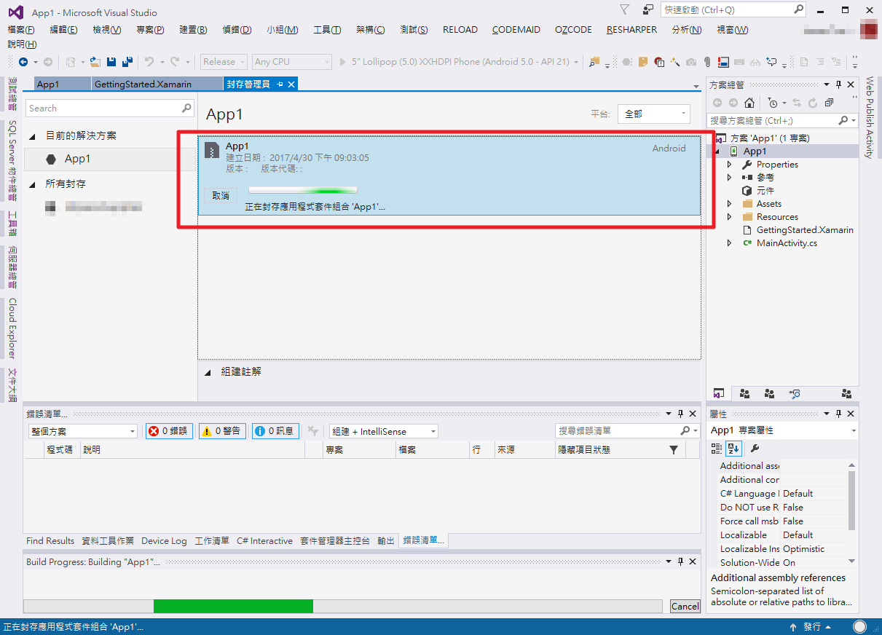Select 元件 components node in Solution Explorer
This screenshot has width=882, height=635.
coord(765,191)
